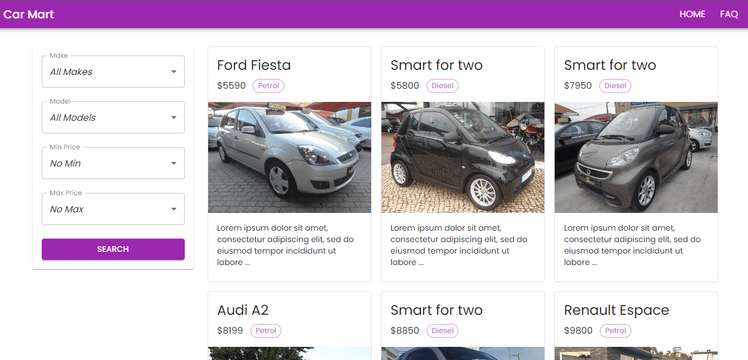The image size is (748, 360).
Task: Click the Petrol tag on Audi A2
Action: click(x=266, y=331)
